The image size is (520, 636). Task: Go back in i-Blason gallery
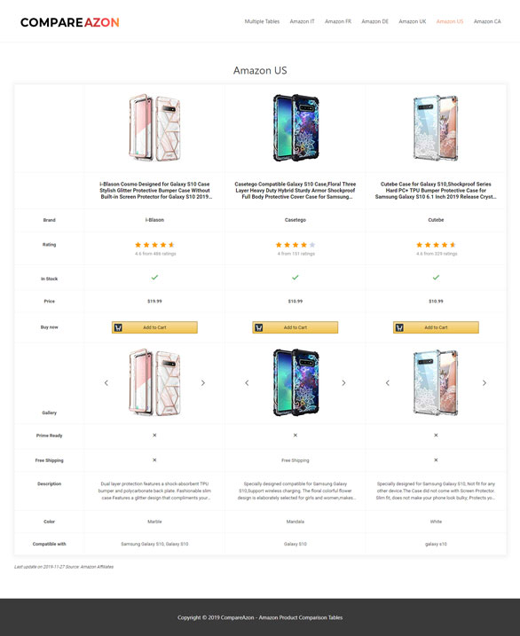[106, 383]
